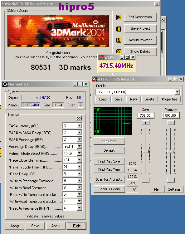Minimize the ATITool window

[x=170, y=79]
